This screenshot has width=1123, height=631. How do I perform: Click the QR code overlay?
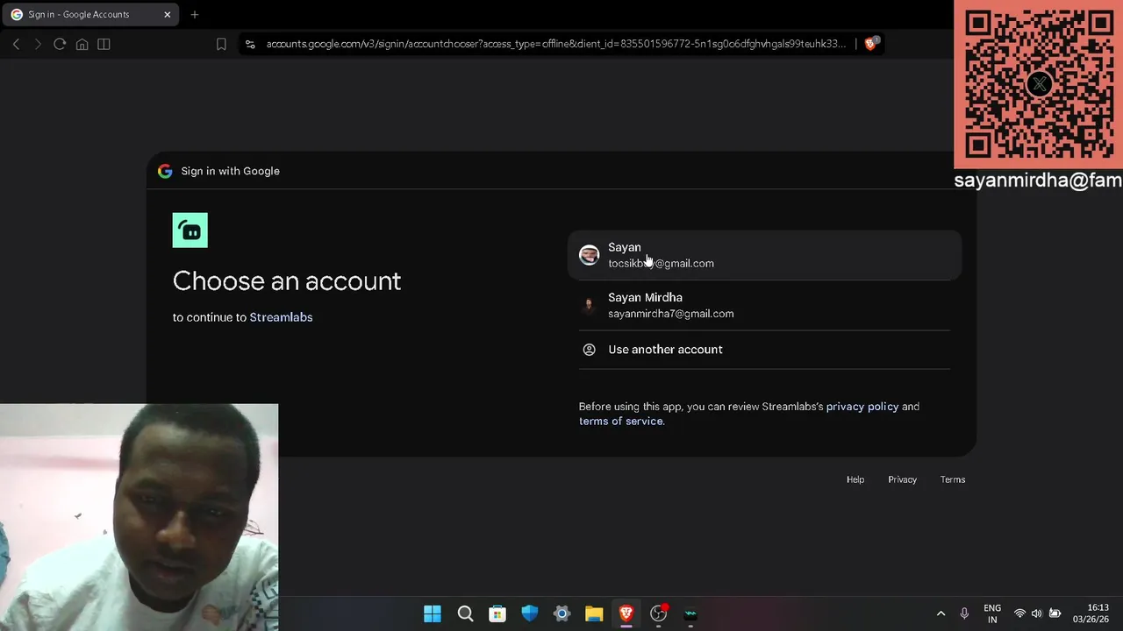(x=1039, y=84)
